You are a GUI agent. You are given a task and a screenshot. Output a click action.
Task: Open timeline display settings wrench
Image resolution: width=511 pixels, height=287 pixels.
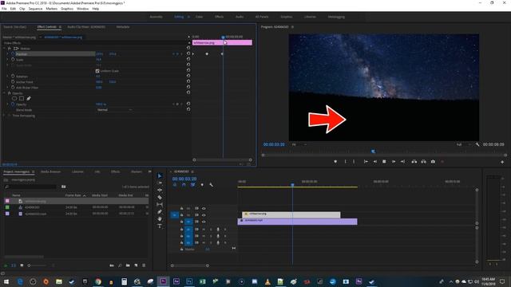click(211, 185)
